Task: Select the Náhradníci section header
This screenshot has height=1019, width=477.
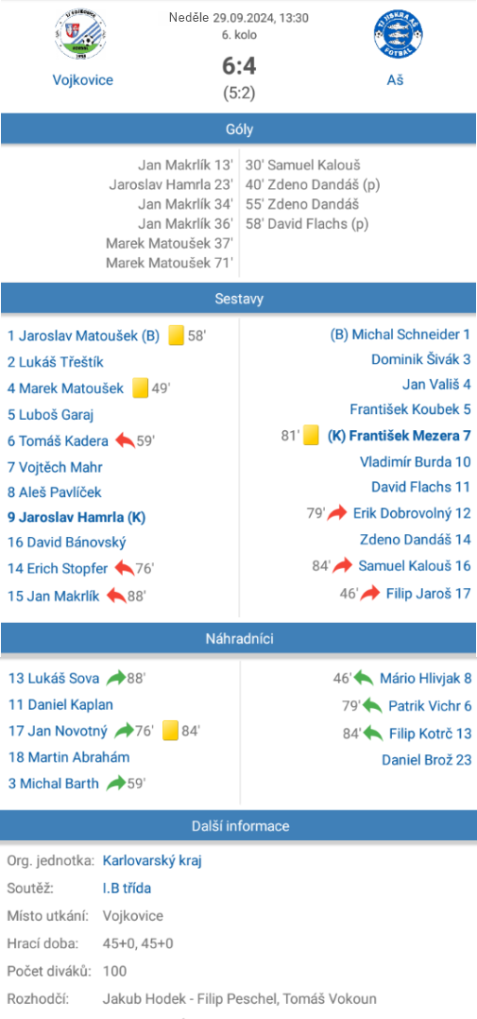Action: coord(238,639)
